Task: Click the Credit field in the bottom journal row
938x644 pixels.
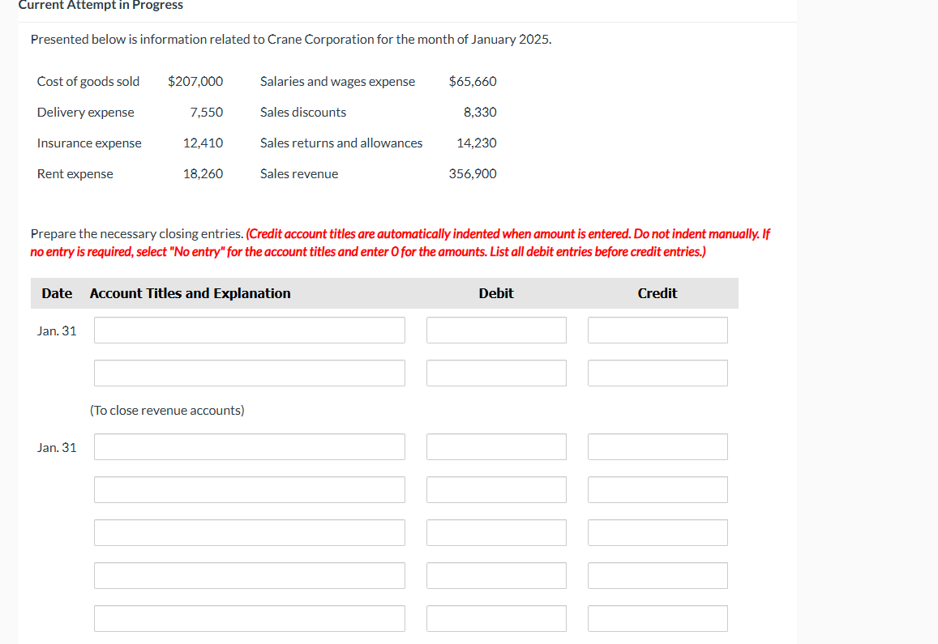Action: click(x=657, y=618)
